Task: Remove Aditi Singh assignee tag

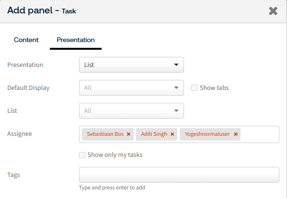Action: (172, 134)
